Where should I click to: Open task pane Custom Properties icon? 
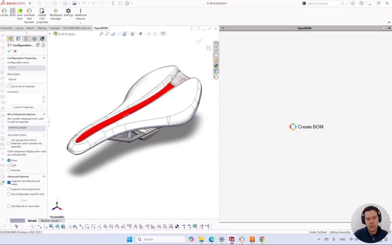[216, 71]
